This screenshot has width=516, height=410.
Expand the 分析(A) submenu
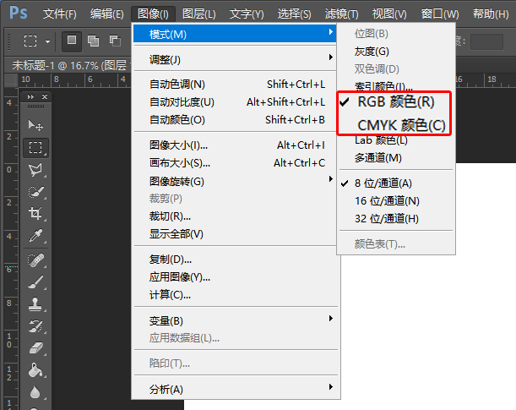[x=235, y=389]
